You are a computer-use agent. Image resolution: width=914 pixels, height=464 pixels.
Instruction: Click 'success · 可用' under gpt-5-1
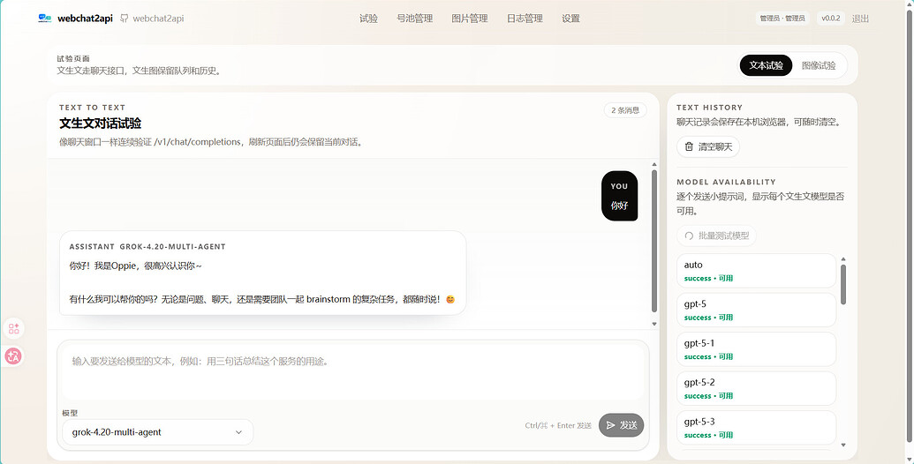point(709,356)
